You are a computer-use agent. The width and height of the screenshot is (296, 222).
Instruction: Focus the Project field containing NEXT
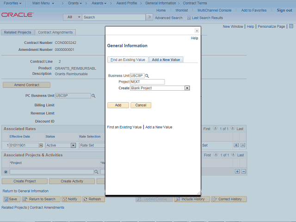point(147,82)
